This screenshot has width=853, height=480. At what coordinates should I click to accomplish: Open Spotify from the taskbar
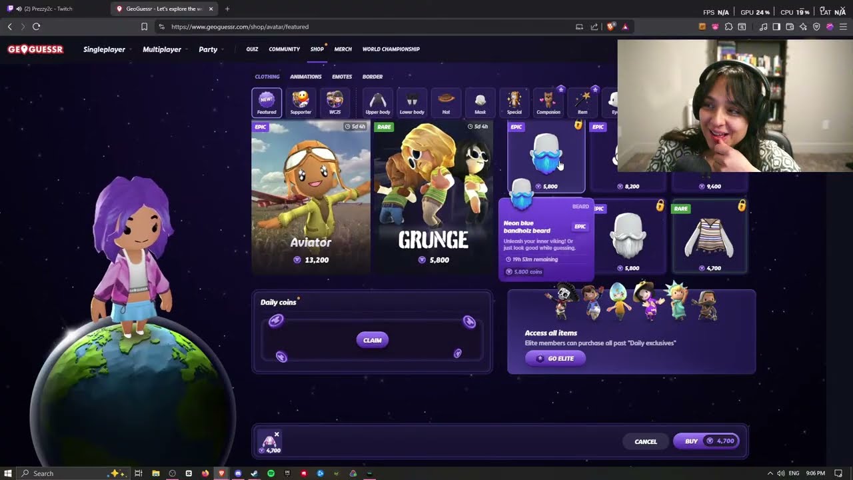pos(271,473)
